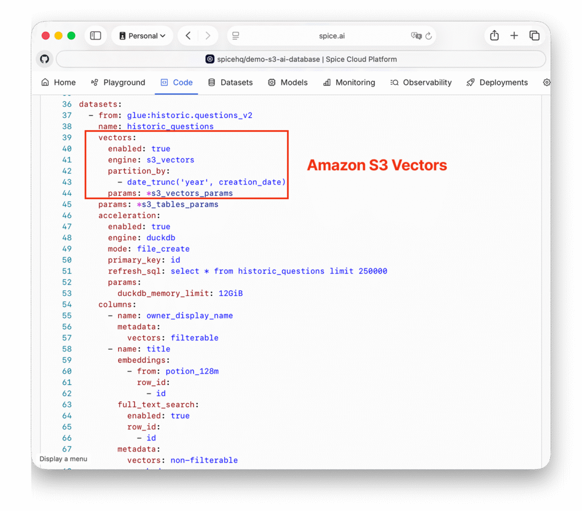Select the Spice Cloud Platform tab
Screen dimensions: 582x511
coord(301,59)
